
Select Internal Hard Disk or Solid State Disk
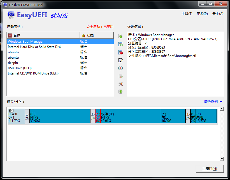[60, 47]
